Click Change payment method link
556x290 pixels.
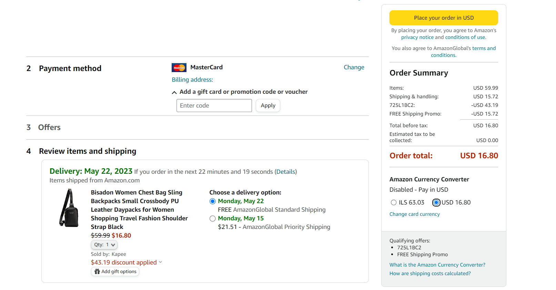[354, 67]
